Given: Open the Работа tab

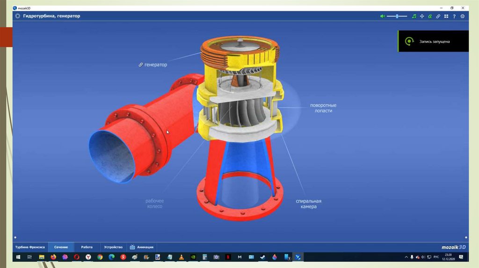Looking at the screenshot, I should point(87,247).
